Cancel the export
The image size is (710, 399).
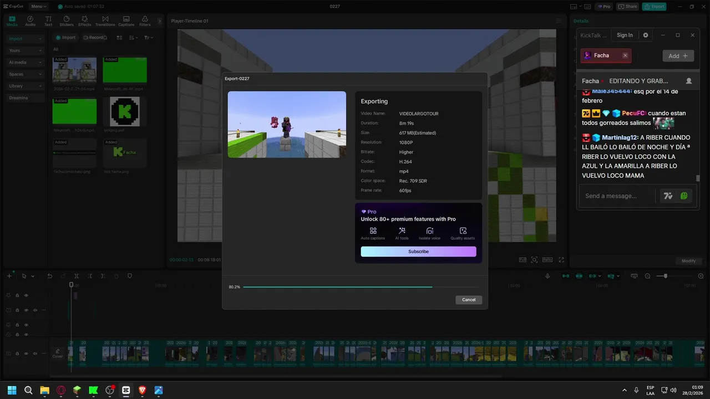[x=469, y=300]
